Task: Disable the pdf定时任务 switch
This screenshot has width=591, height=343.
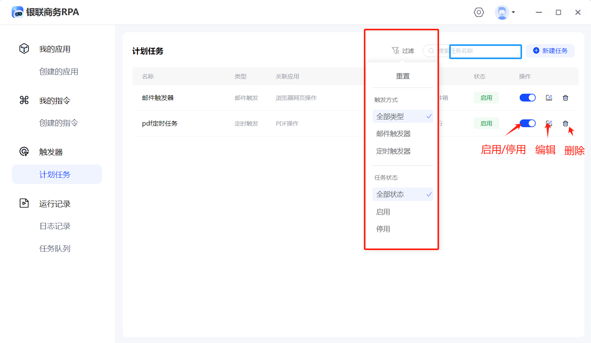Action: coord(527,124)
